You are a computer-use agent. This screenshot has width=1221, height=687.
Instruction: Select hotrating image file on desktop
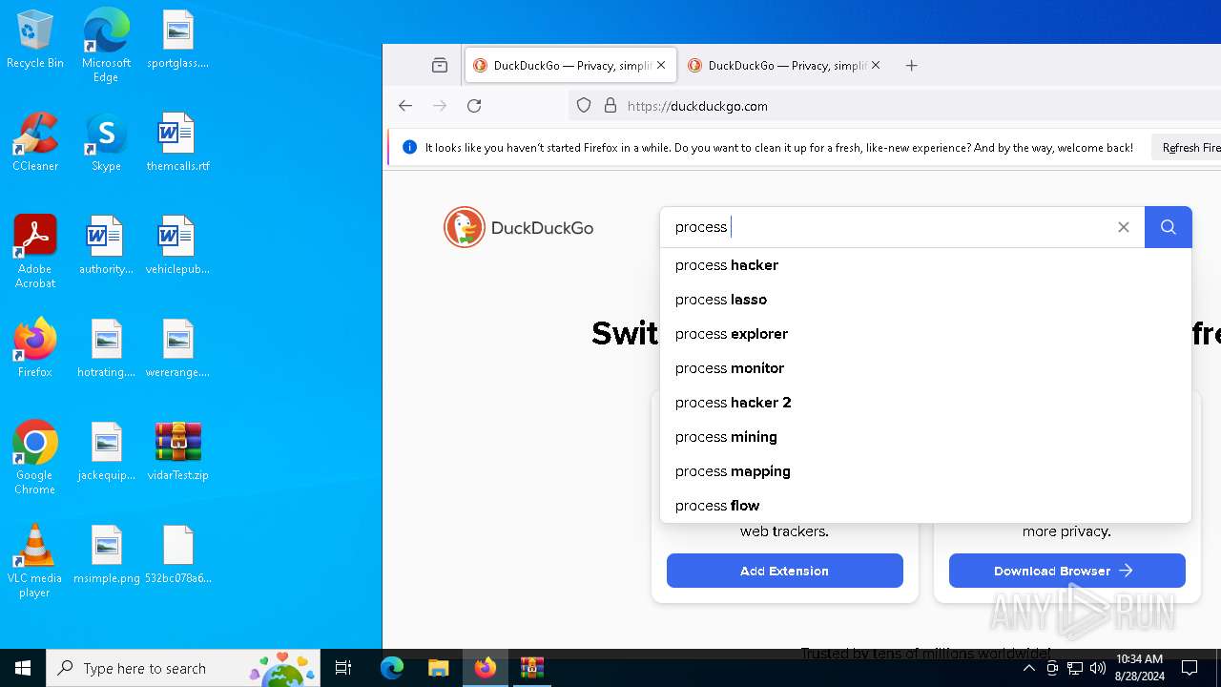(x=106, y=349)
